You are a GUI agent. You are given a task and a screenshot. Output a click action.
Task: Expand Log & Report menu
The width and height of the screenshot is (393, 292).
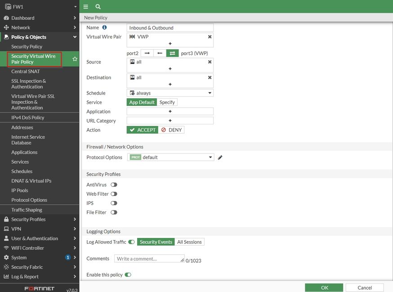40,276
